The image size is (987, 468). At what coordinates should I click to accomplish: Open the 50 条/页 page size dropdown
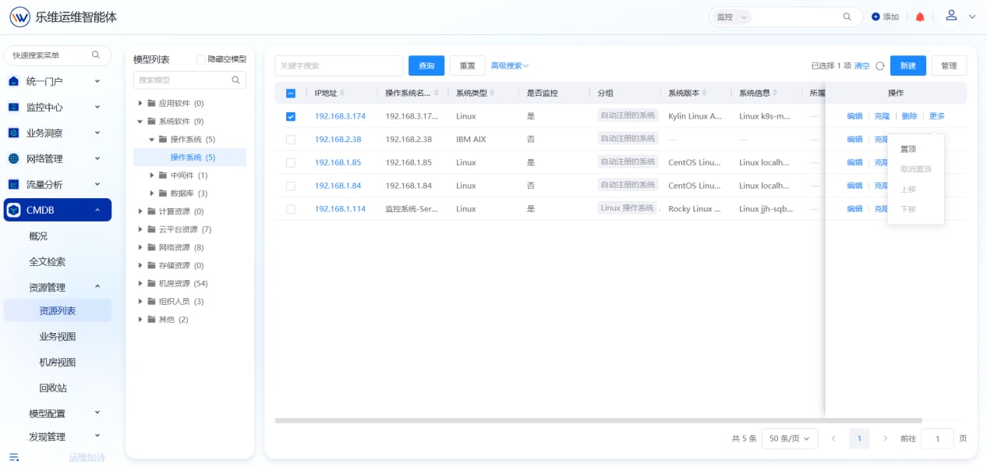pos(790,438)
